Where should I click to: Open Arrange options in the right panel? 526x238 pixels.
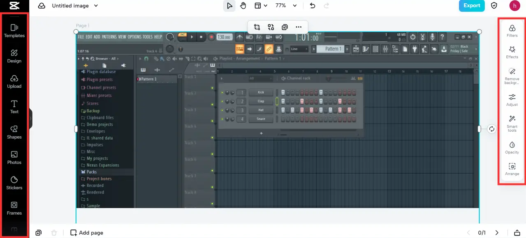512,169
